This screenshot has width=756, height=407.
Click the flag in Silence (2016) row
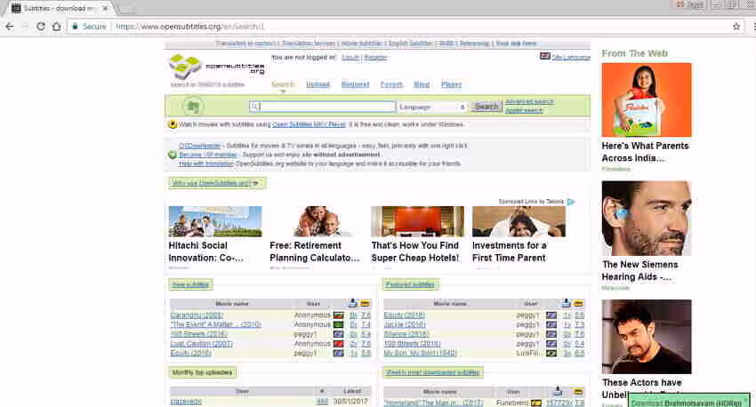[551, 334]
